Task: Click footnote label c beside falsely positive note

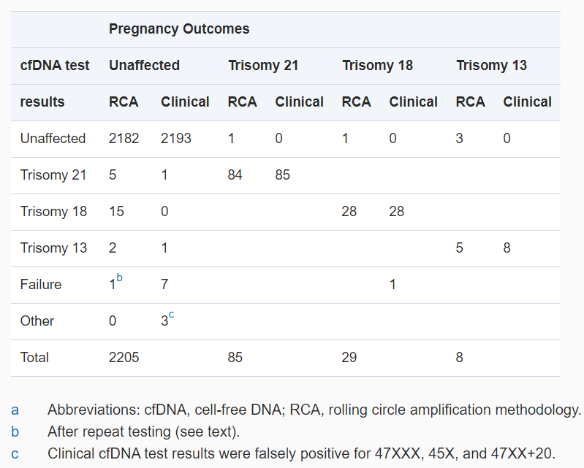Action: tap(15, 453)
